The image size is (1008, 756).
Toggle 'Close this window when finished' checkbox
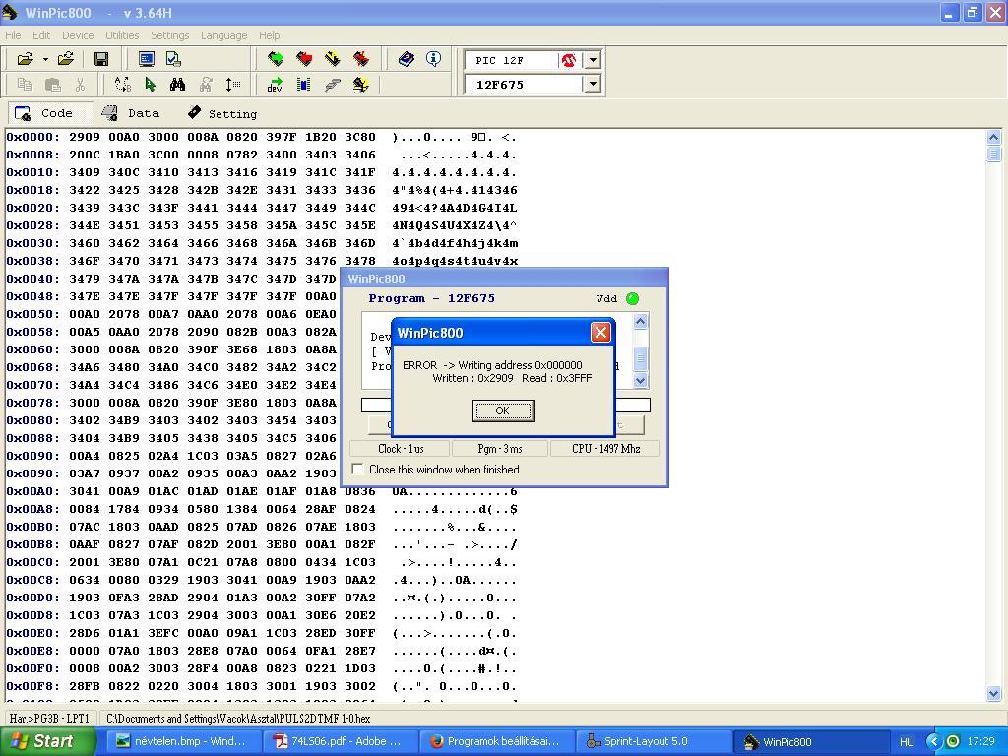pyautogui.click(x=358, y=470)
